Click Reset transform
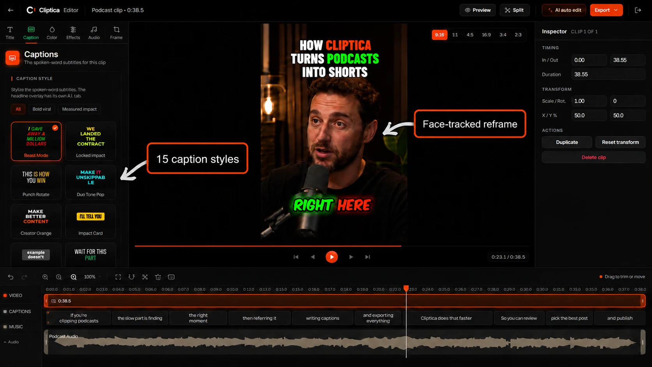This screenshot has width=652, height=367. click(x=620, y=142)
